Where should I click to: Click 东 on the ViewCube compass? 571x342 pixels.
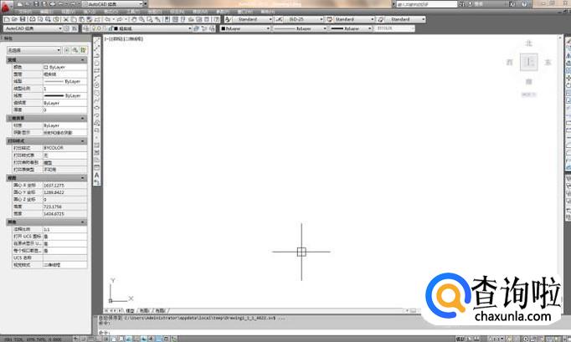coord(548,63)
